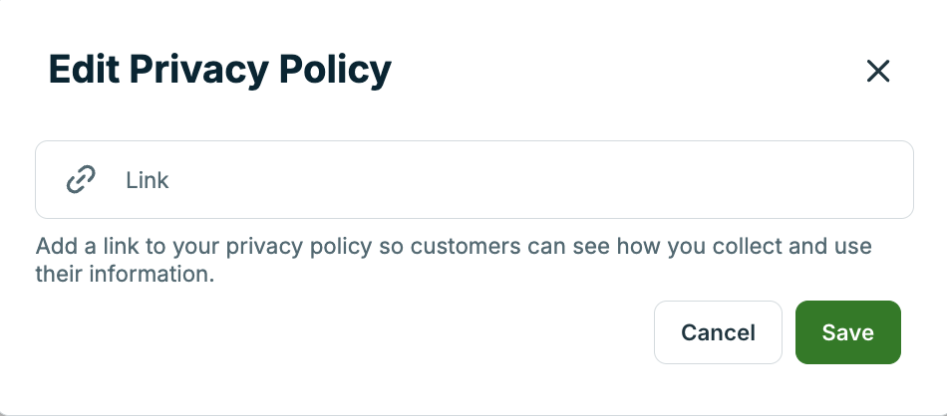947x416 pixels.
Task: Select the Edit Privacy Policy heading
Action: 219,71
